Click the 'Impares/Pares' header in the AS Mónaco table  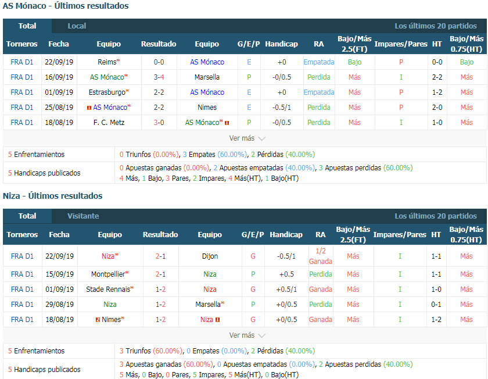tap(401, 44)
